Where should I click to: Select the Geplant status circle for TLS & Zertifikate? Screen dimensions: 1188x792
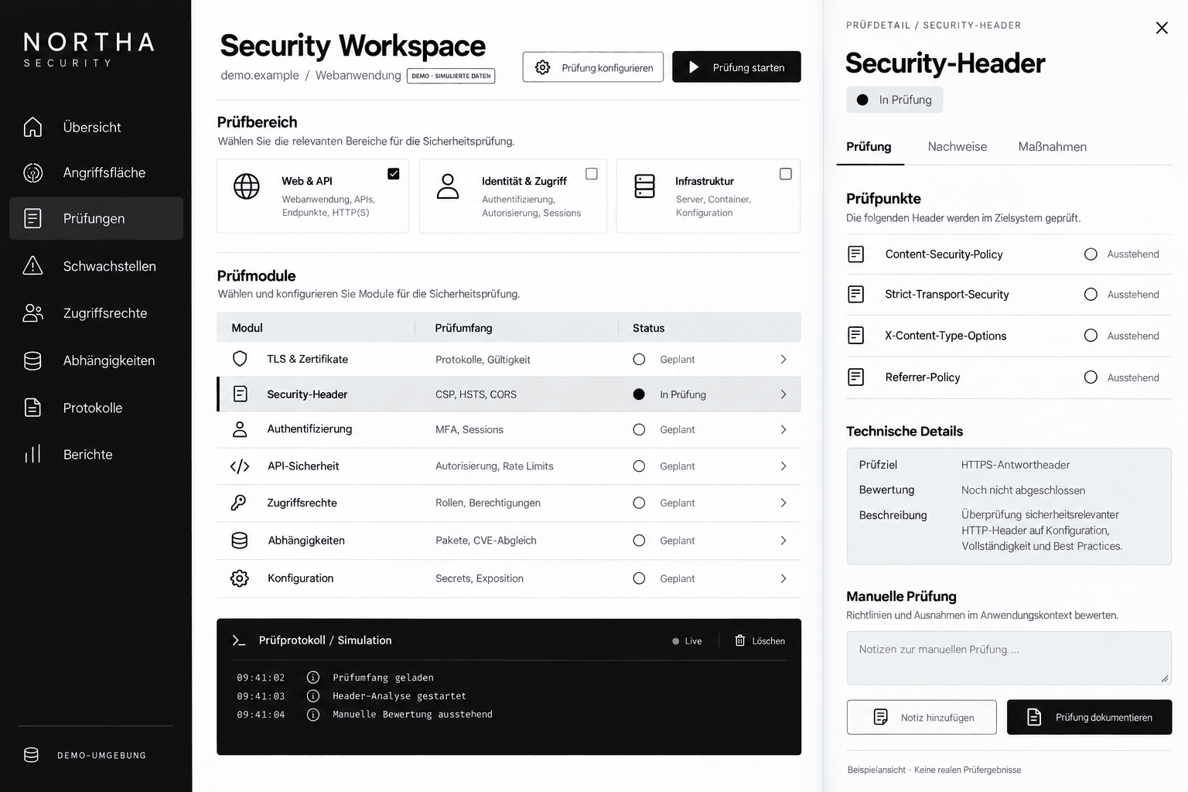(639, 360)
